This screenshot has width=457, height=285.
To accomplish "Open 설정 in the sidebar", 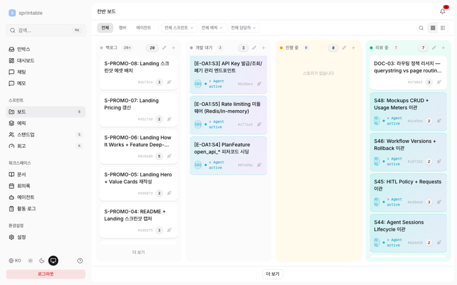I will pyautogui.click(x=46, y=237).
